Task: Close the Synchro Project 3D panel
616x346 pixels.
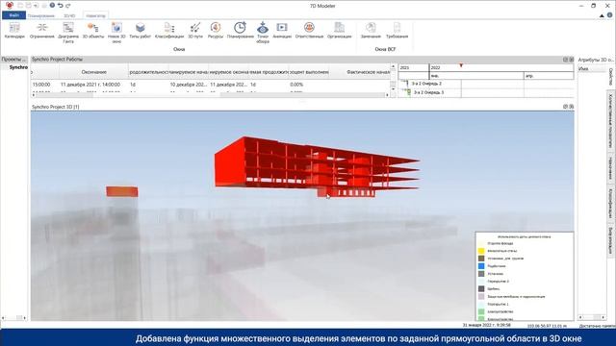Action: tap(571, 107)
